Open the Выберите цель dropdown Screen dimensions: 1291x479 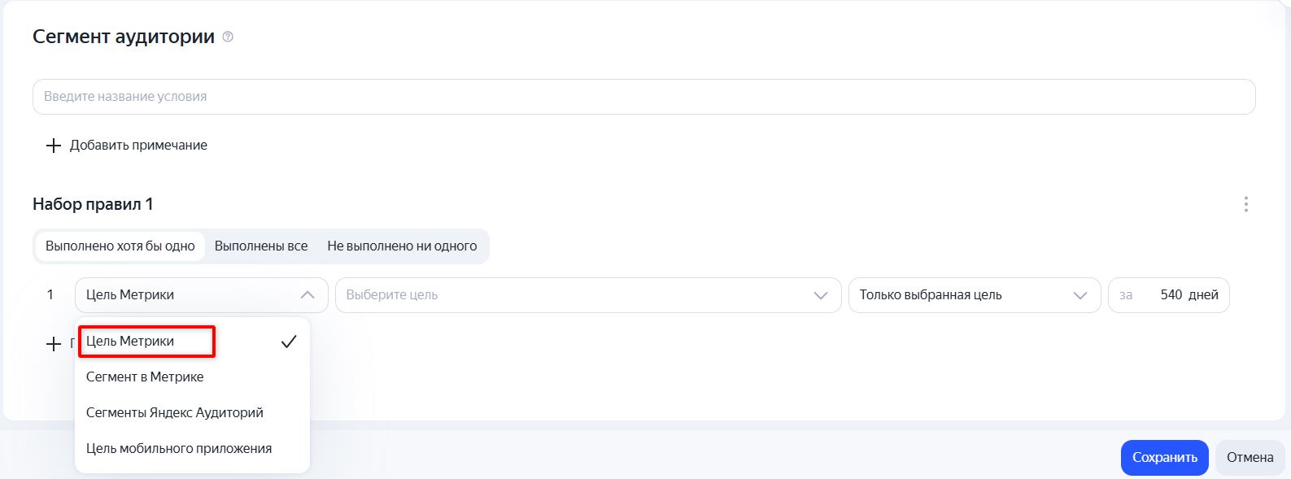588,295
